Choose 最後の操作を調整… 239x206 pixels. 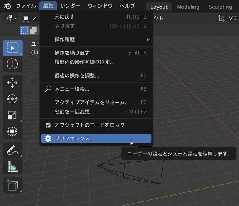click(96, 76)
